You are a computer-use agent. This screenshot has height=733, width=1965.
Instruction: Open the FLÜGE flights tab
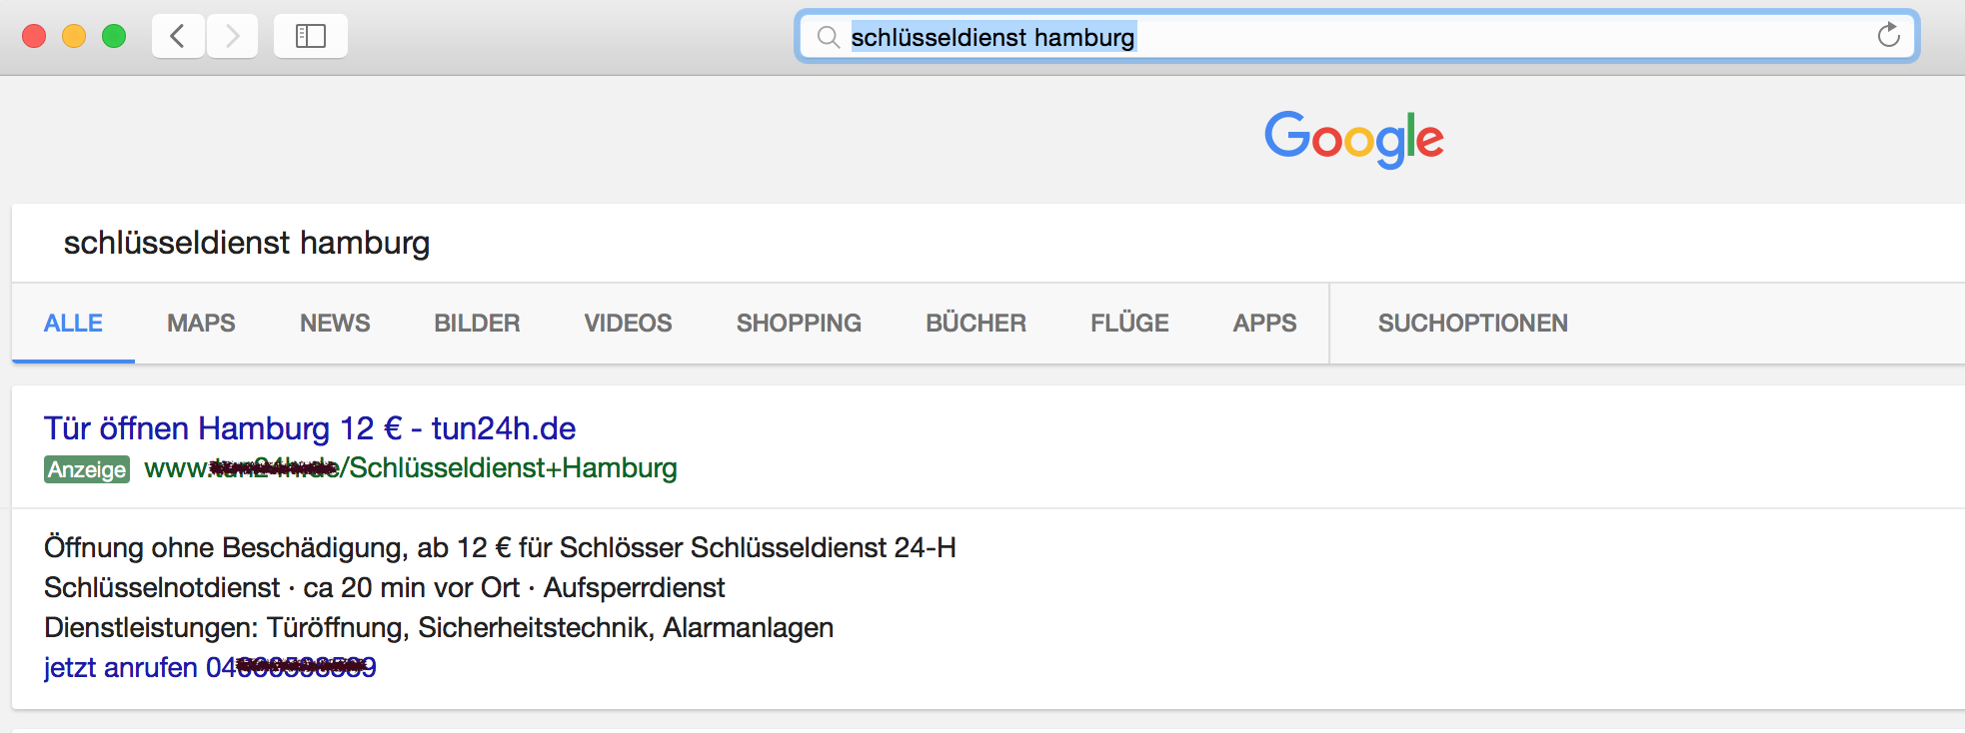coord(1128,323)
